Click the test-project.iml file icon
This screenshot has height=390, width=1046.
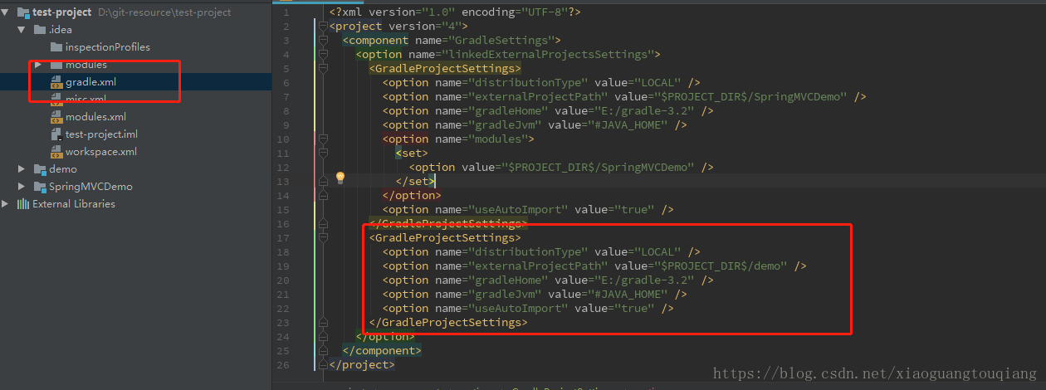coord(56,134)
